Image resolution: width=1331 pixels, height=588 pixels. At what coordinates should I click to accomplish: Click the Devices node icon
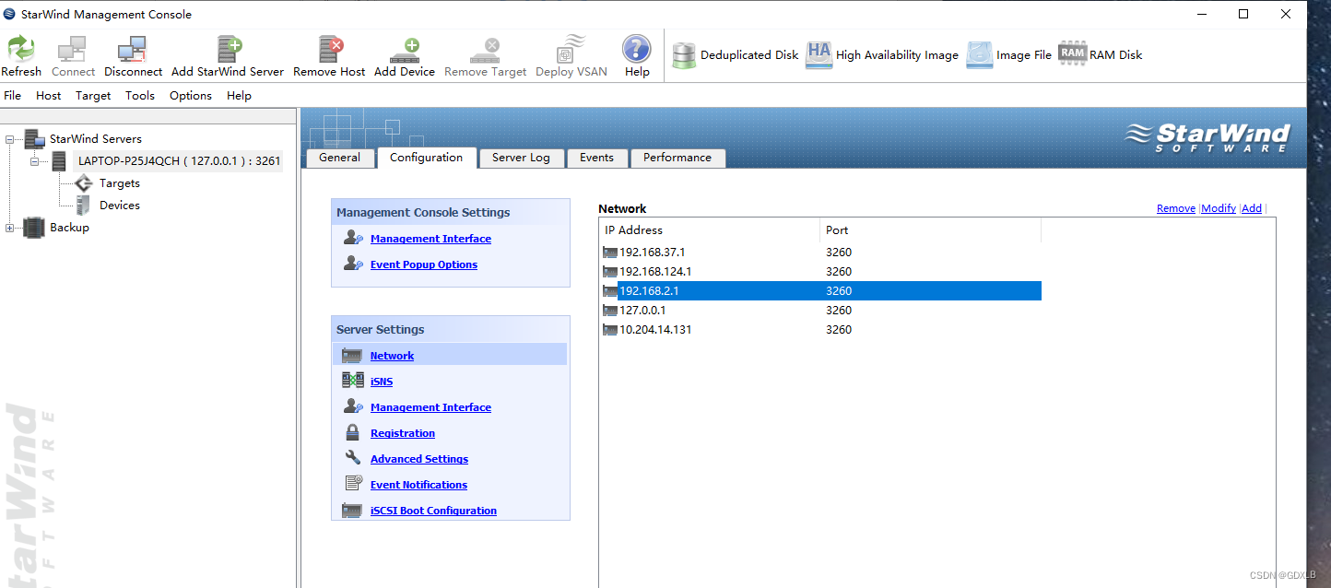(x=84, y=206)
